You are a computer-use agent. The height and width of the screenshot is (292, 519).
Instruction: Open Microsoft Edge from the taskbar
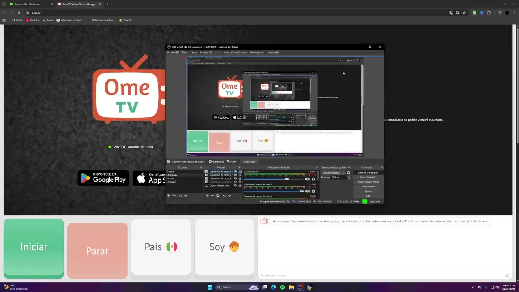pyautogui.click(x=273, y=287)
